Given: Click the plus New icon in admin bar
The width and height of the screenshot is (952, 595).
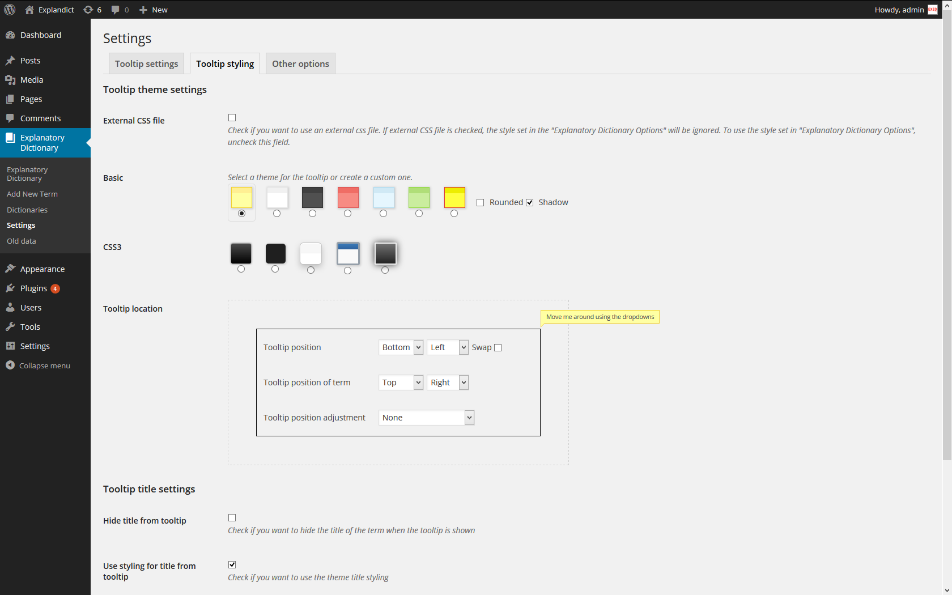Looking at the screenshot, I should pyautogui.click(x=143, y=10).
